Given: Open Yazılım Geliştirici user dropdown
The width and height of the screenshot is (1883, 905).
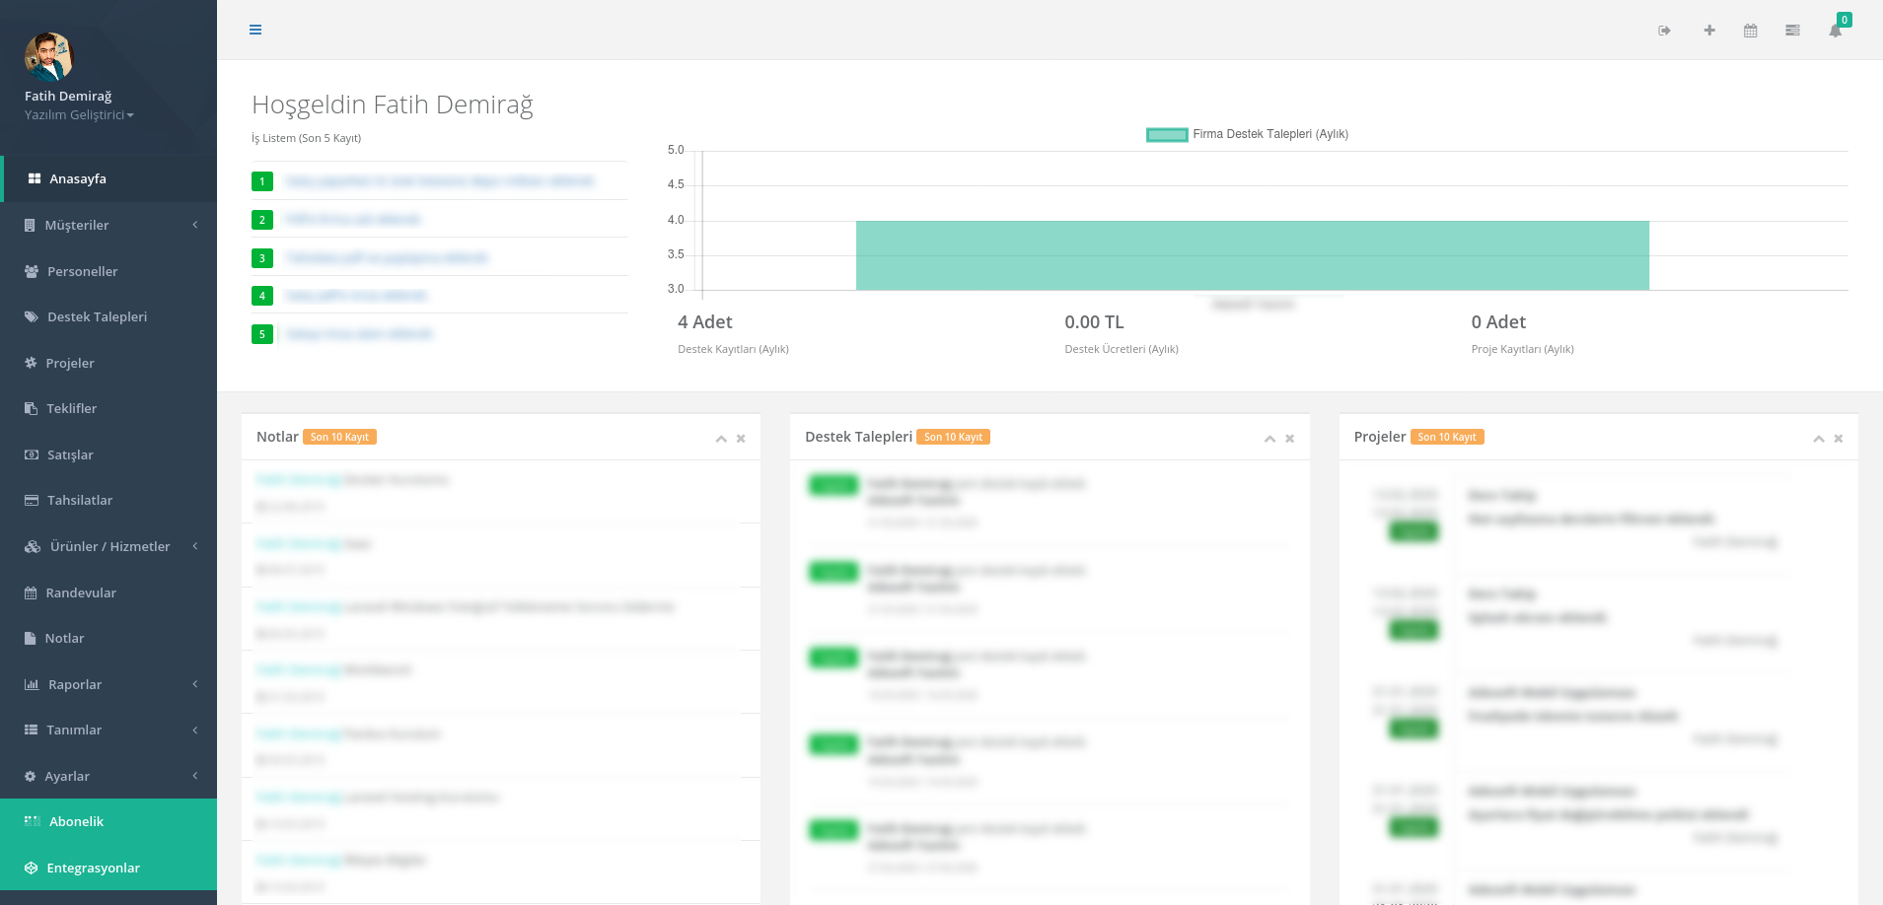Looking at the screenshot, I should click(x=79, y=115).
